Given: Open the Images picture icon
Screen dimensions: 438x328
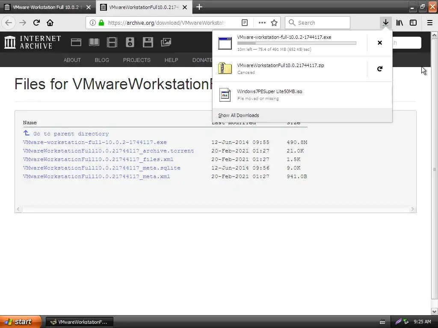Looking at the screenshot, I should 166,42.
